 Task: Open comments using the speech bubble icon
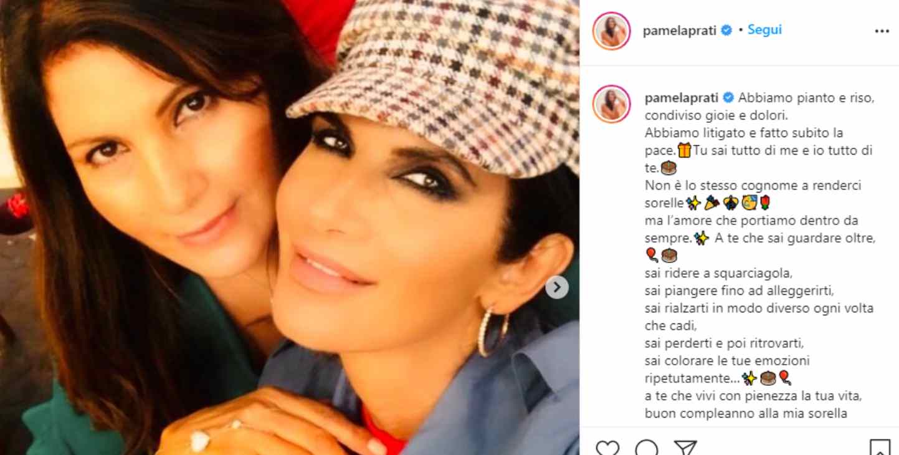[647, 448]
